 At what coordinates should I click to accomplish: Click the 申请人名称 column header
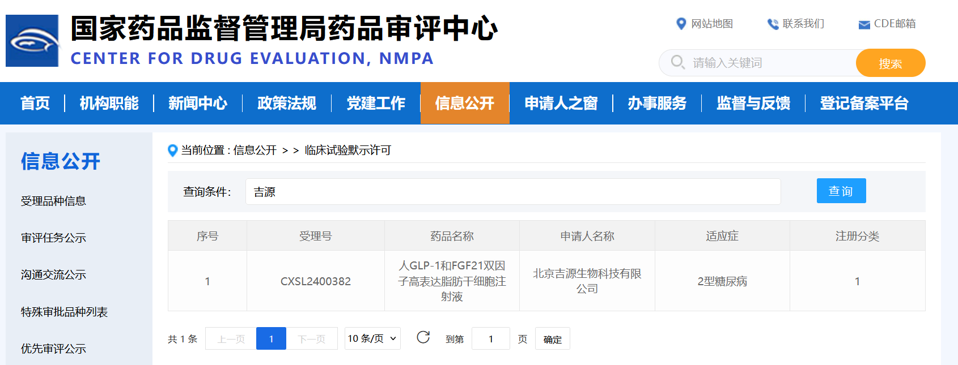pos(587,236)
